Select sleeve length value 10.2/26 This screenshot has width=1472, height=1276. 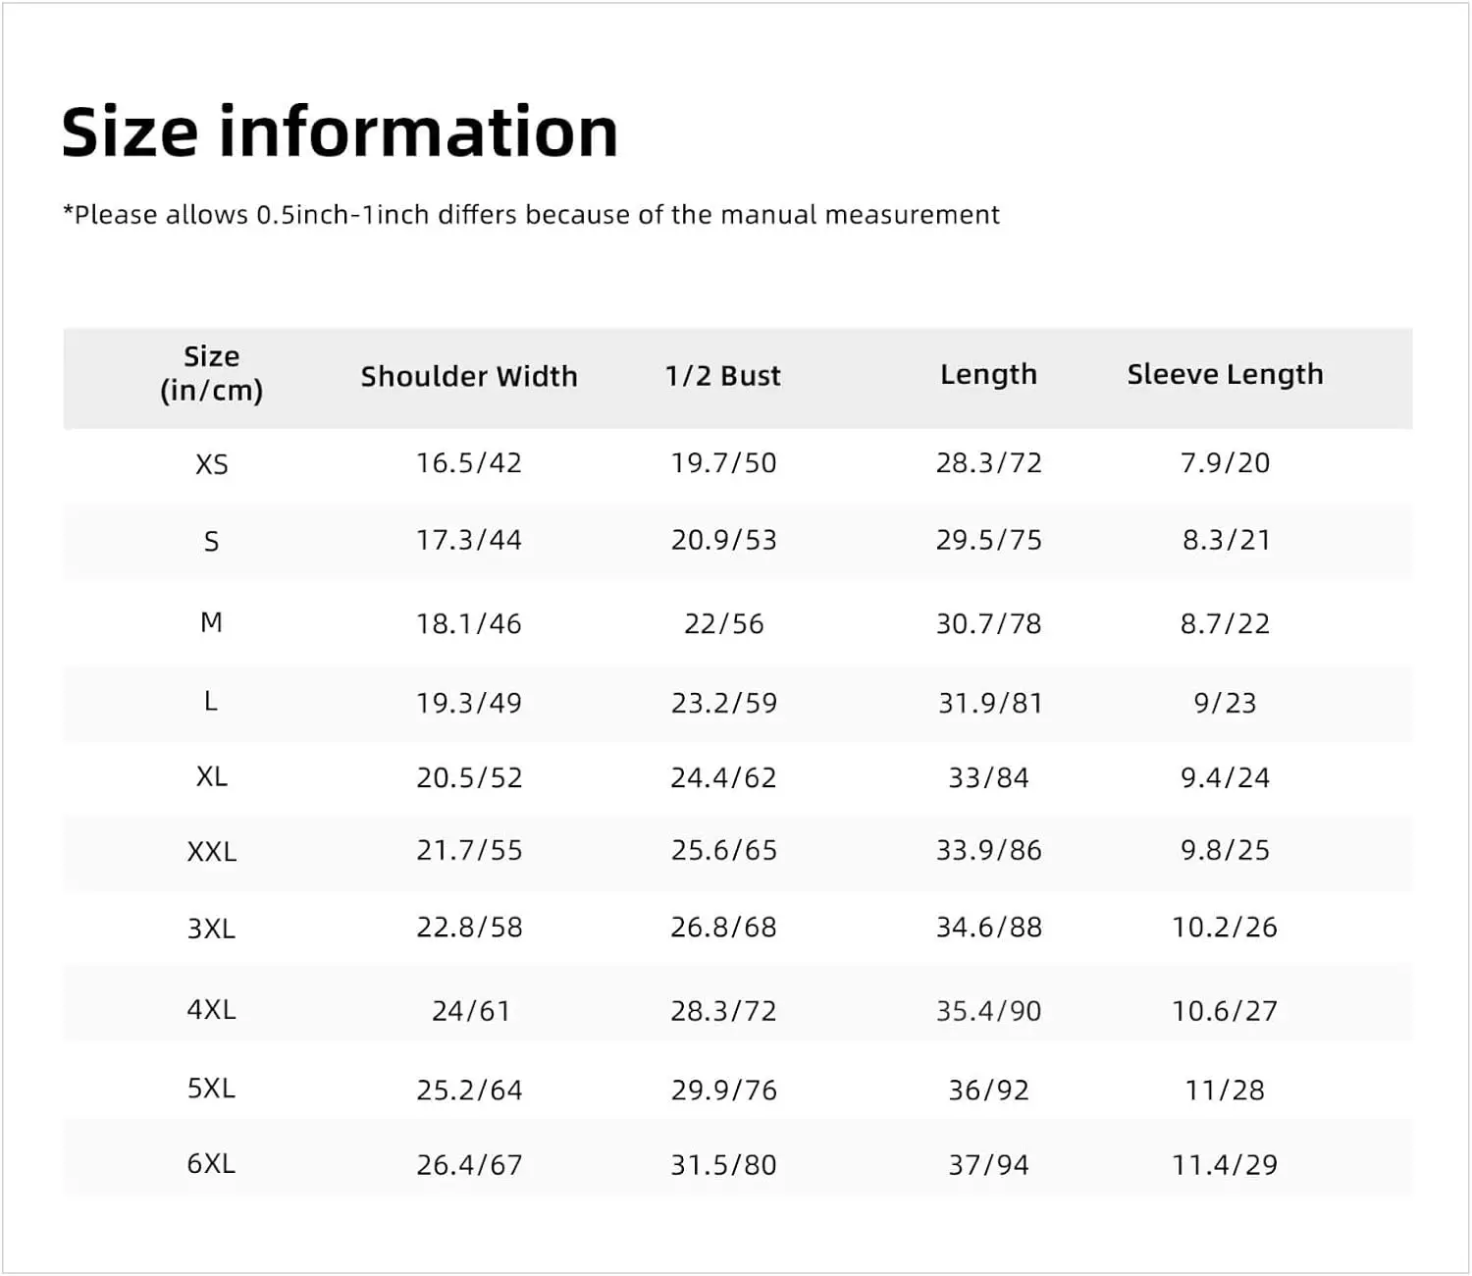click(x=1225, y=927)
